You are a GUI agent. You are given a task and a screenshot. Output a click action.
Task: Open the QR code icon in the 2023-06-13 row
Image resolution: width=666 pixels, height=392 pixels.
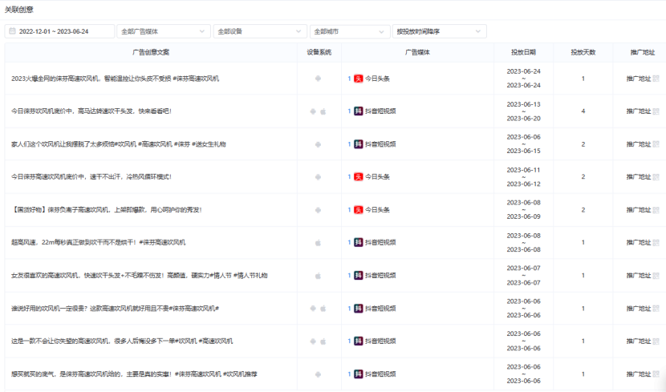656,111
